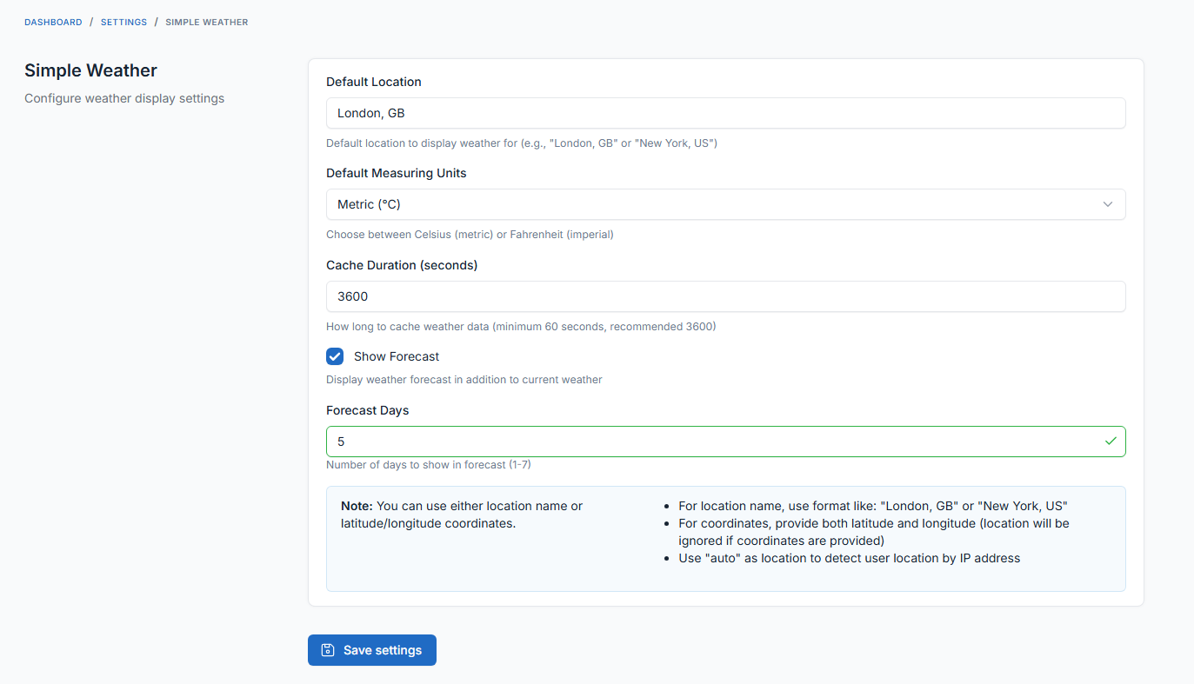
Task: Select the Forecast Days input field
Action: 713,442
